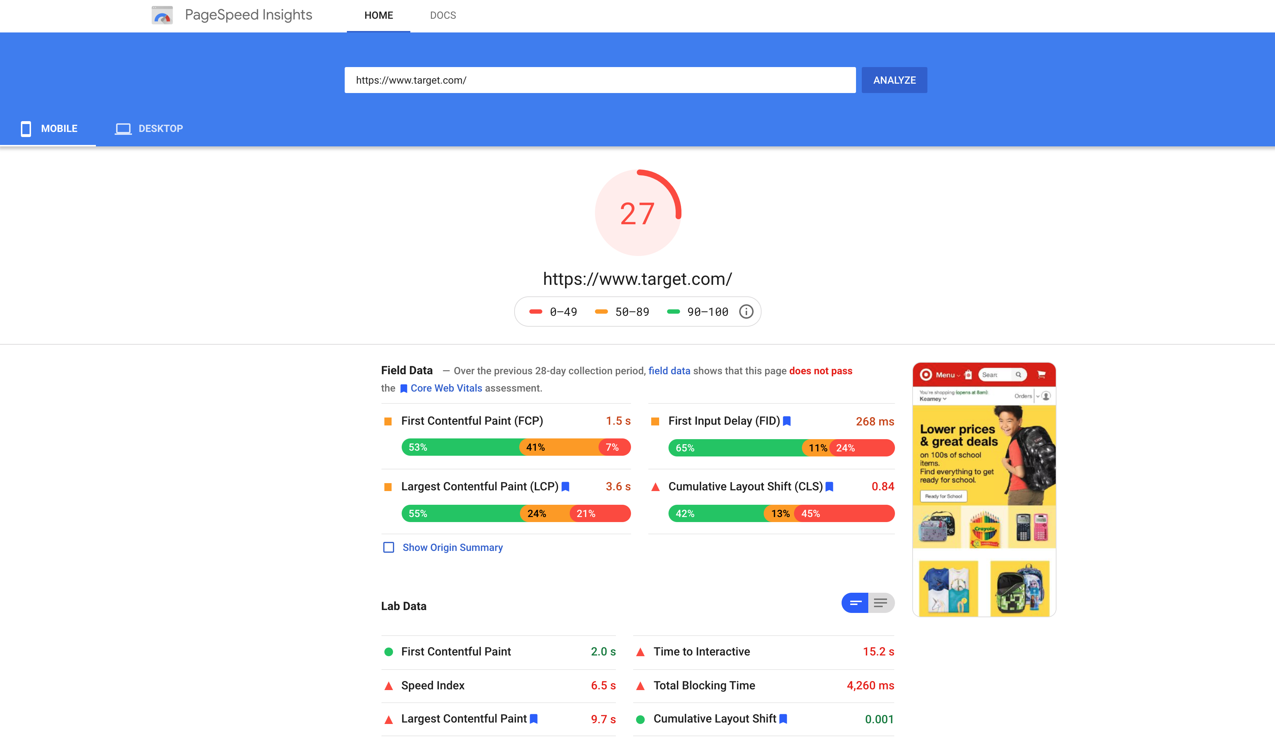Viewport: 1275px width, 742px height.
Task: Click the ANALYZE button
Action: pyautogui.click(x=894, y=80)
